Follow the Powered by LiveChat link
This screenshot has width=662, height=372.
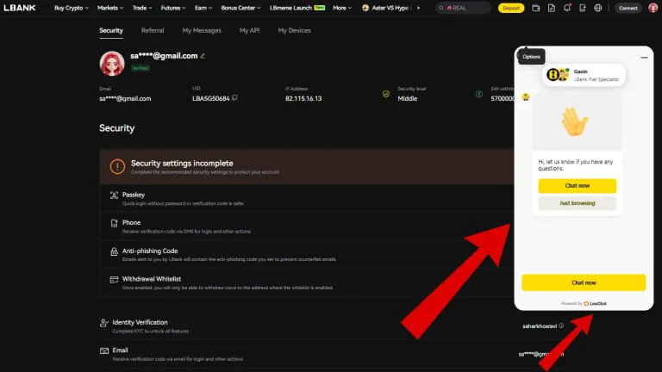click(x=584, y=303)
